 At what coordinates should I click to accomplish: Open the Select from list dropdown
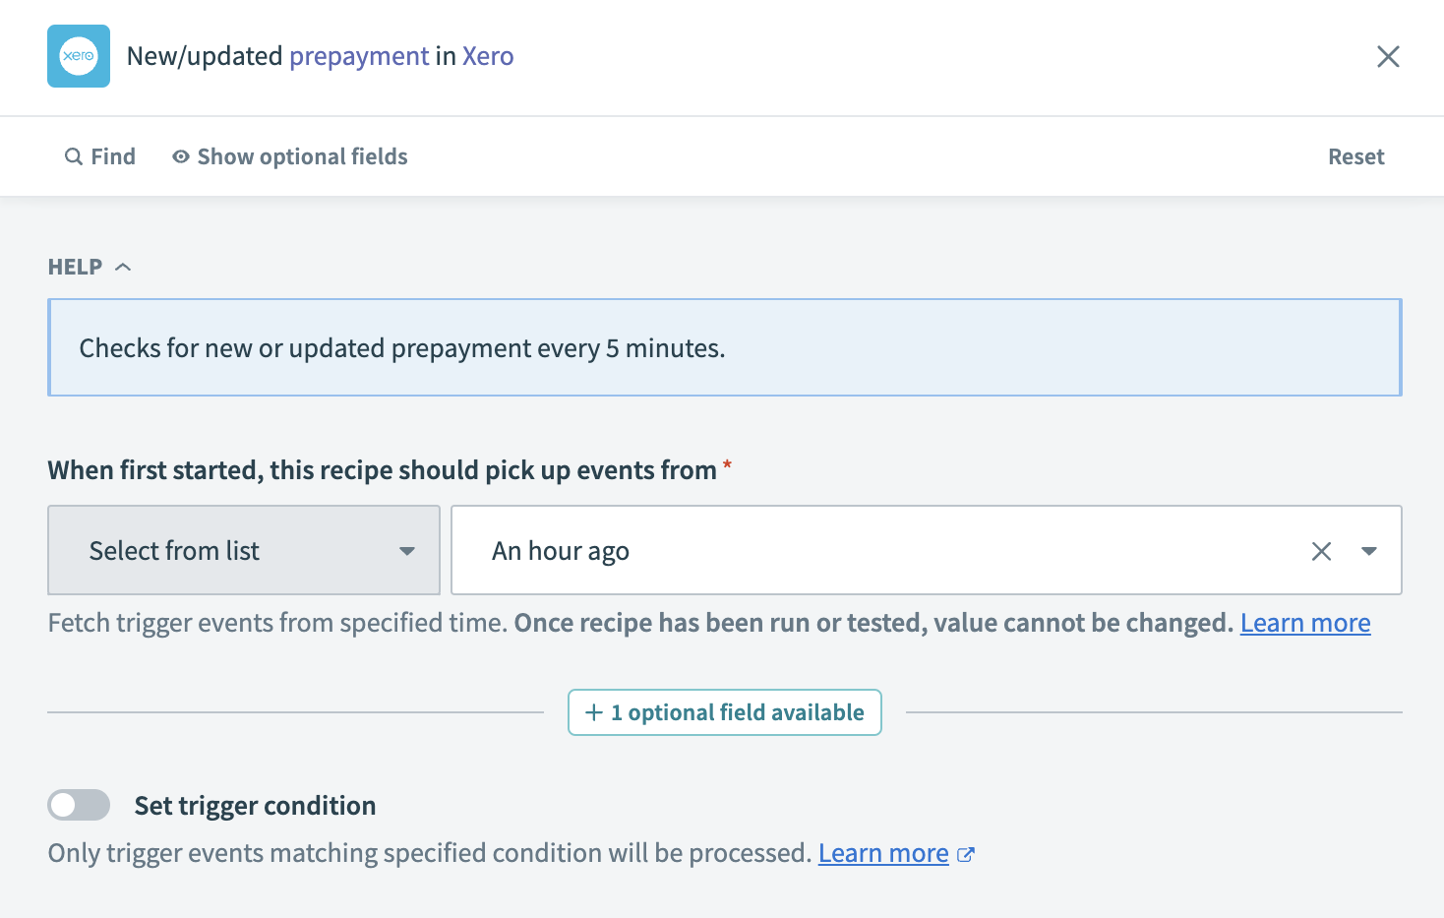click(x=243, y=550)
